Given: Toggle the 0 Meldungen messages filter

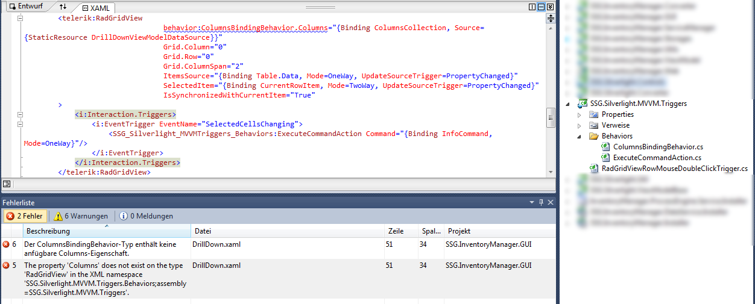Looking at the screenshot, I should pyautogui.click(x=146, y=216).
